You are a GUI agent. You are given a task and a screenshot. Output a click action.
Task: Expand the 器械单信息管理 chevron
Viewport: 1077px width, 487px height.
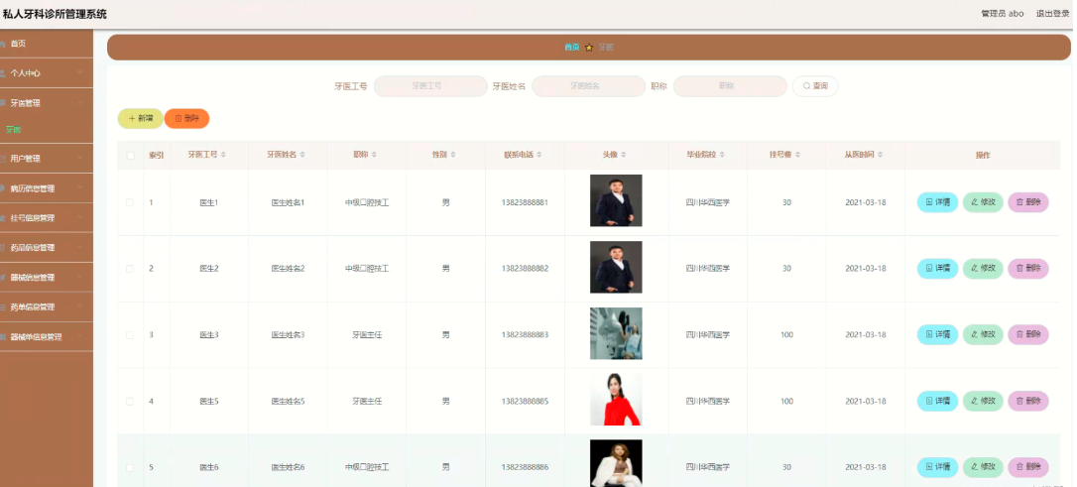tap(79, 336)
